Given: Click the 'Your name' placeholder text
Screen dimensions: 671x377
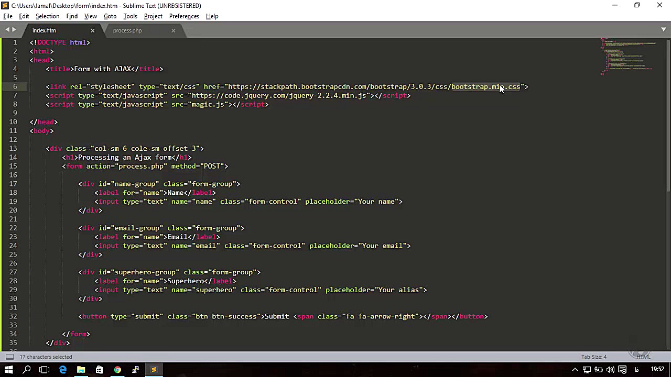Looking at the screenshot, I should (376, 201).
